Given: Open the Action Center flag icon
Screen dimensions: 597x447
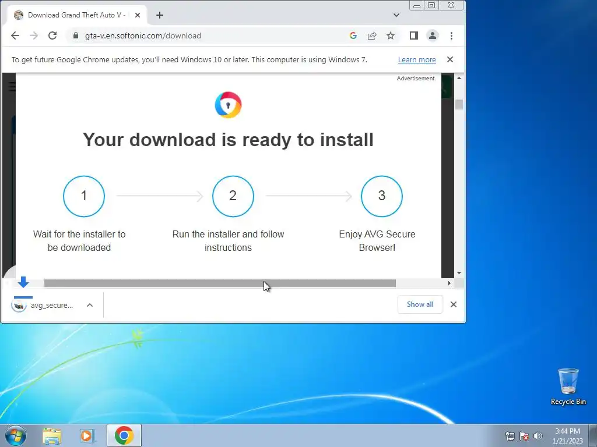Looking at the screenshot, I should (524, 436).
